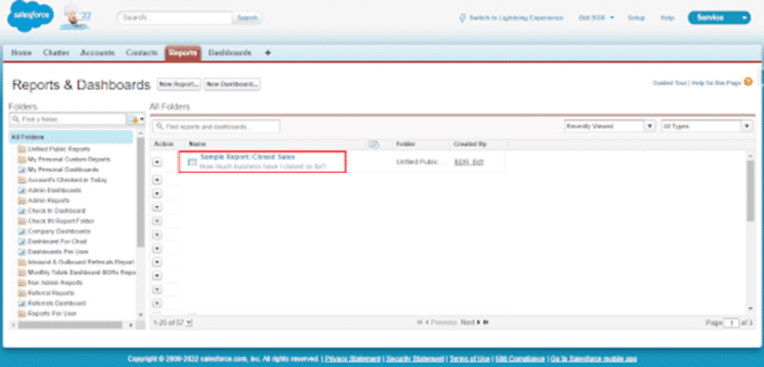Image resolution: width=764 pixels, height=367 pixels.
Task: Open the 508 Compliance footer link
Action: click(520, 359)
